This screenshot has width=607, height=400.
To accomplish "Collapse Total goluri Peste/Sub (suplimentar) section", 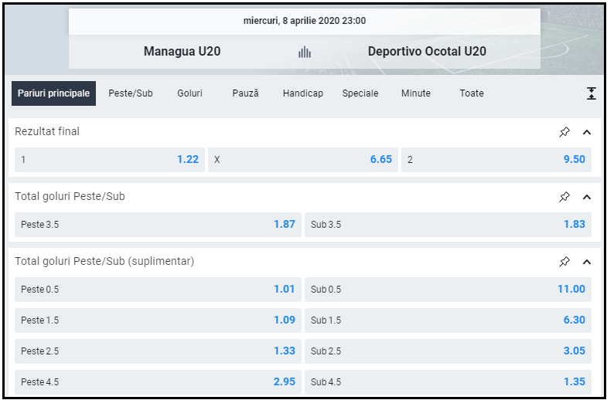I will [x=586, y=262].
